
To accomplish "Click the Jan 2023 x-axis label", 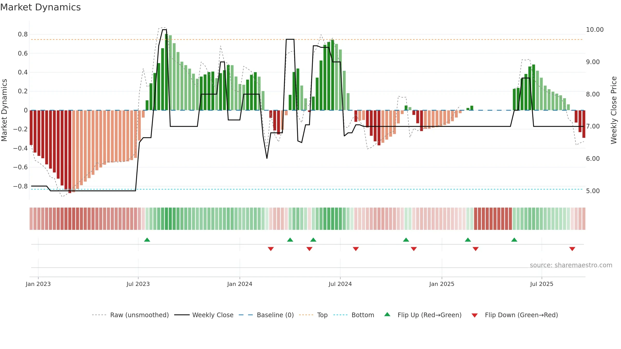I will [x=38, y=284].
